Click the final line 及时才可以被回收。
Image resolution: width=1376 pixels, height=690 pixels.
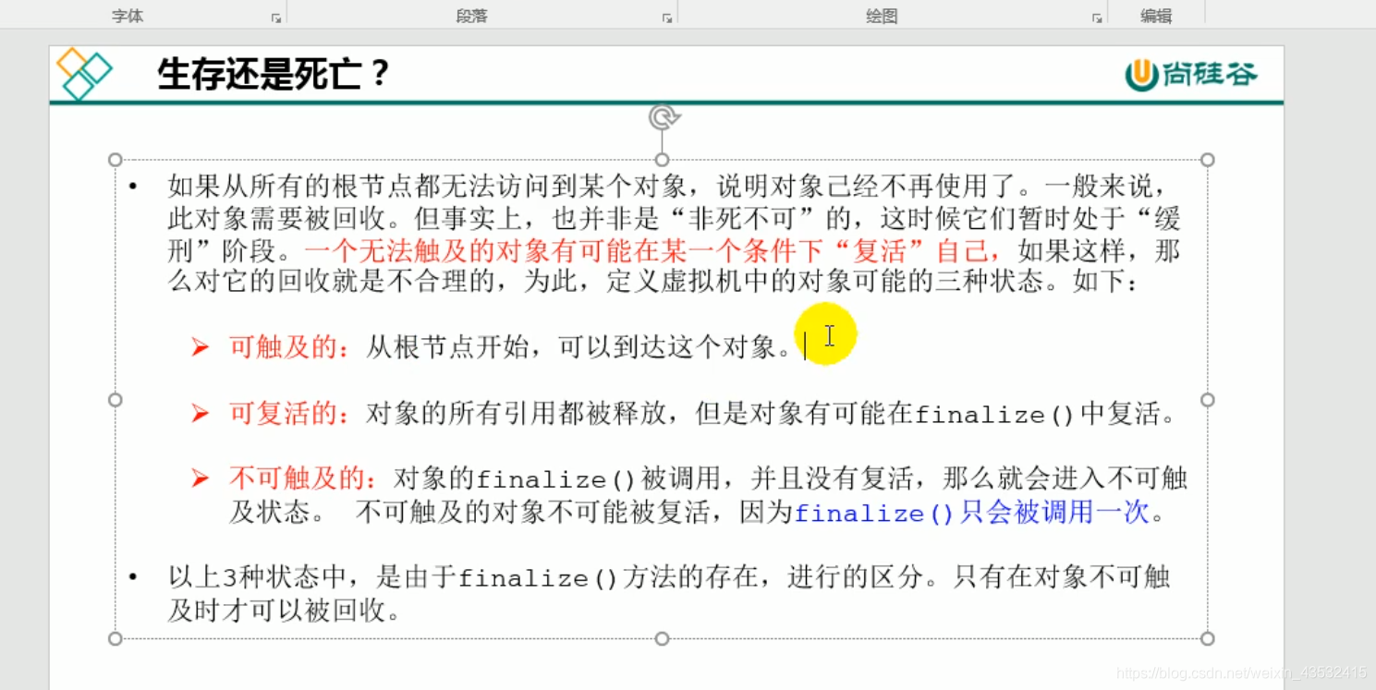pos(284,611)
